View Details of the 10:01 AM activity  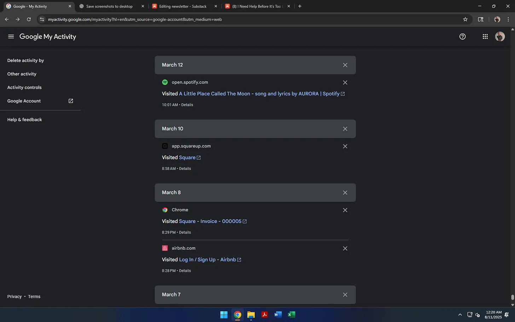pyautogui.click(x=187, y=105)
